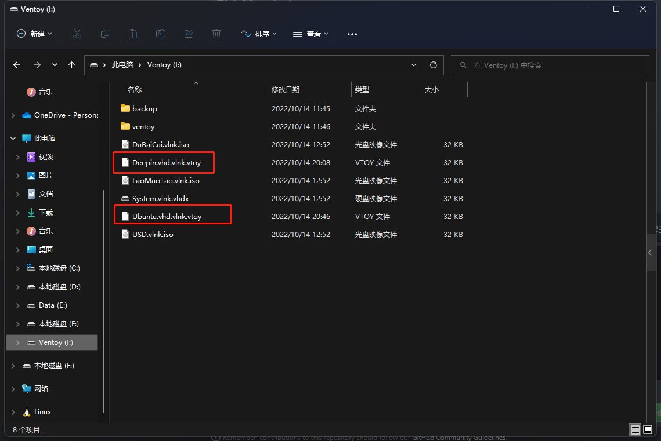Collapse the 此电脑 tree node
661x441 pixels.
13,139
